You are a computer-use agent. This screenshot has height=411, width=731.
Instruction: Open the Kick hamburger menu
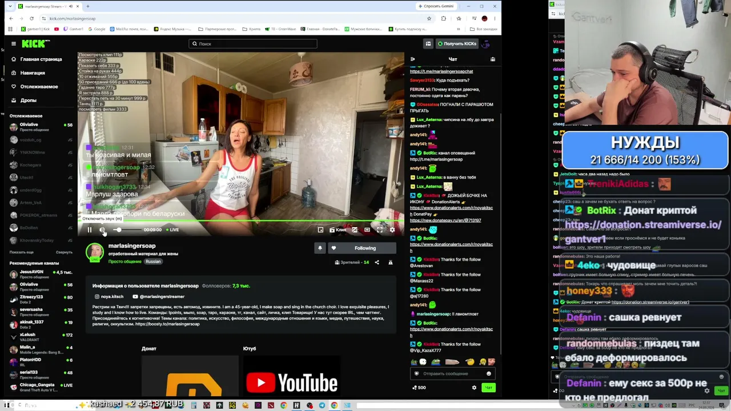click(13, 44)
